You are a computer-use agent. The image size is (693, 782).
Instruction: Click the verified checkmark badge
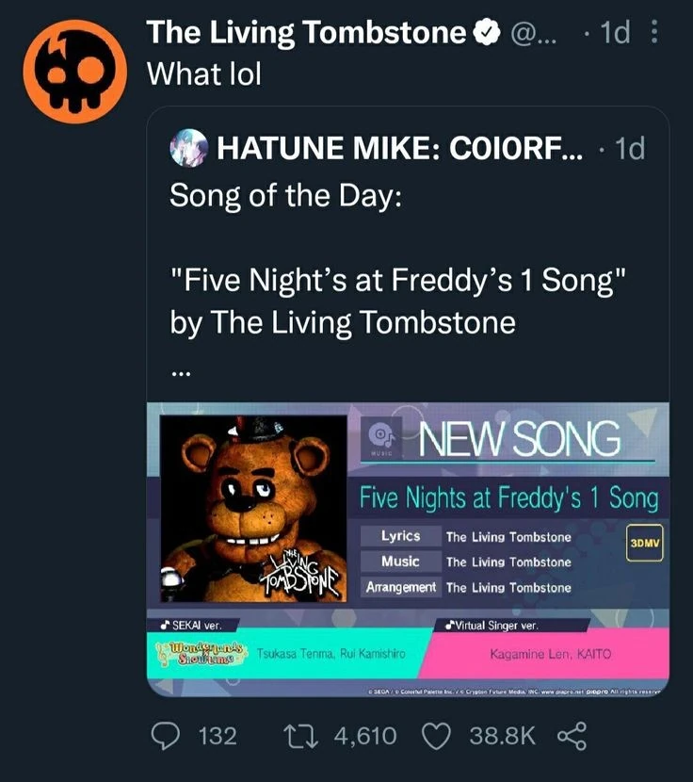[x=484, y=34]
